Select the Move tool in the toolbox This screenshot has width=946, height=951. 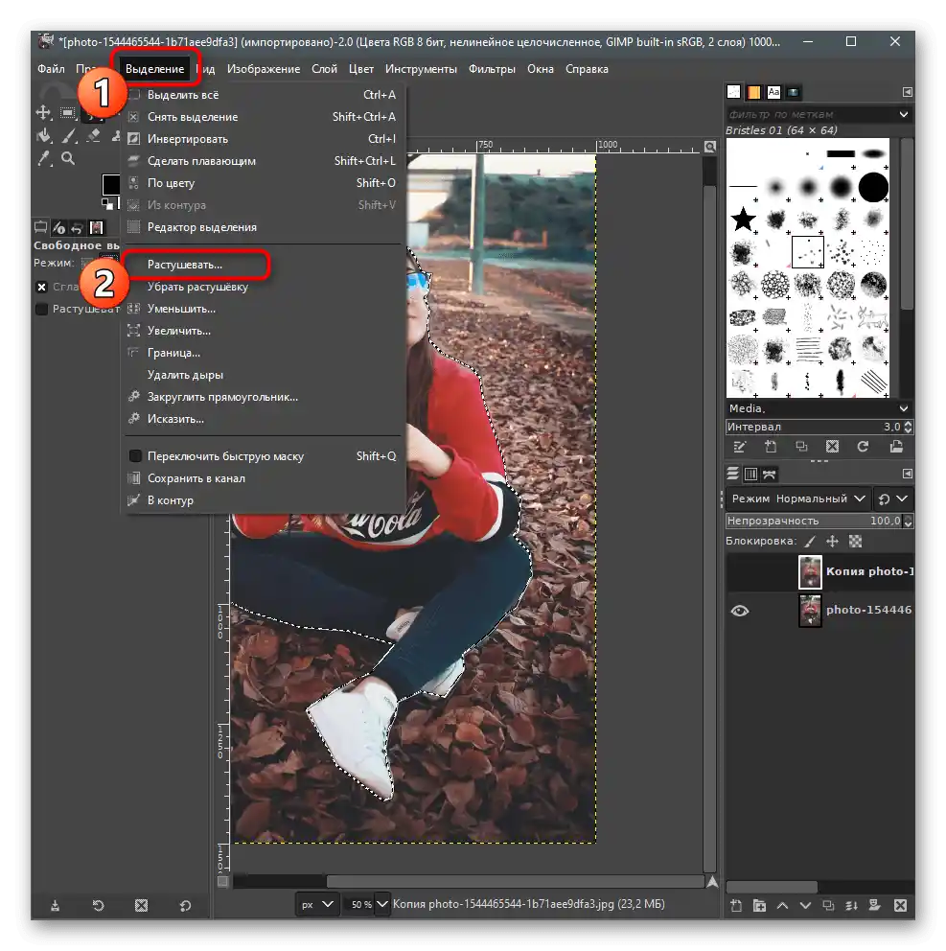43,113
